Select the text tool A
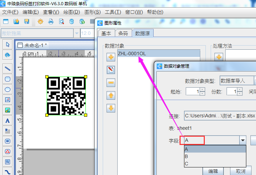This screenshot has width=256, height=175. tap(7, 120)
